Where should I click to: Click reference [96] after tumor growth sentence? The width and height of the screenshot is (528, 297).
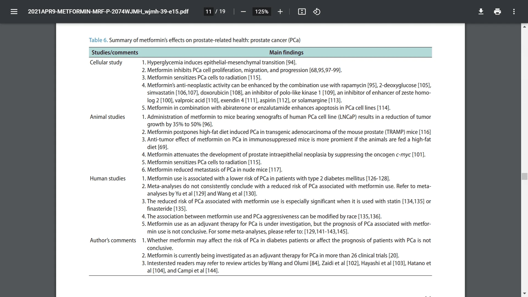[208, 124]
